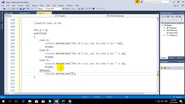Click the split editor plus icon
185x104 pixels.
pos(158,18)
